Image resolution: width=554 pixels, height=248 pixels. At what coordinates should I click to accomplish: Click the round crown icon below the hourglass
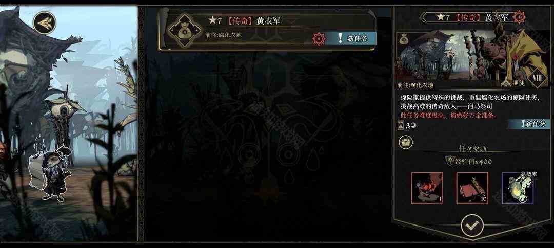pos(406,142)
